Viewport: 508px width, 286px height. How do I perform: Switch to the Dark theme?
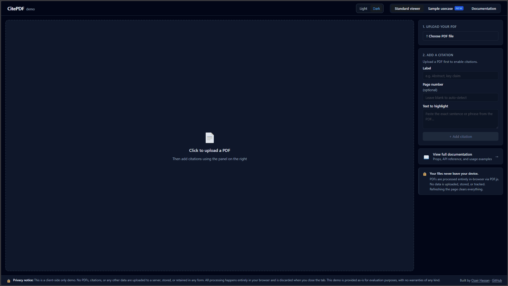[376, 8]
